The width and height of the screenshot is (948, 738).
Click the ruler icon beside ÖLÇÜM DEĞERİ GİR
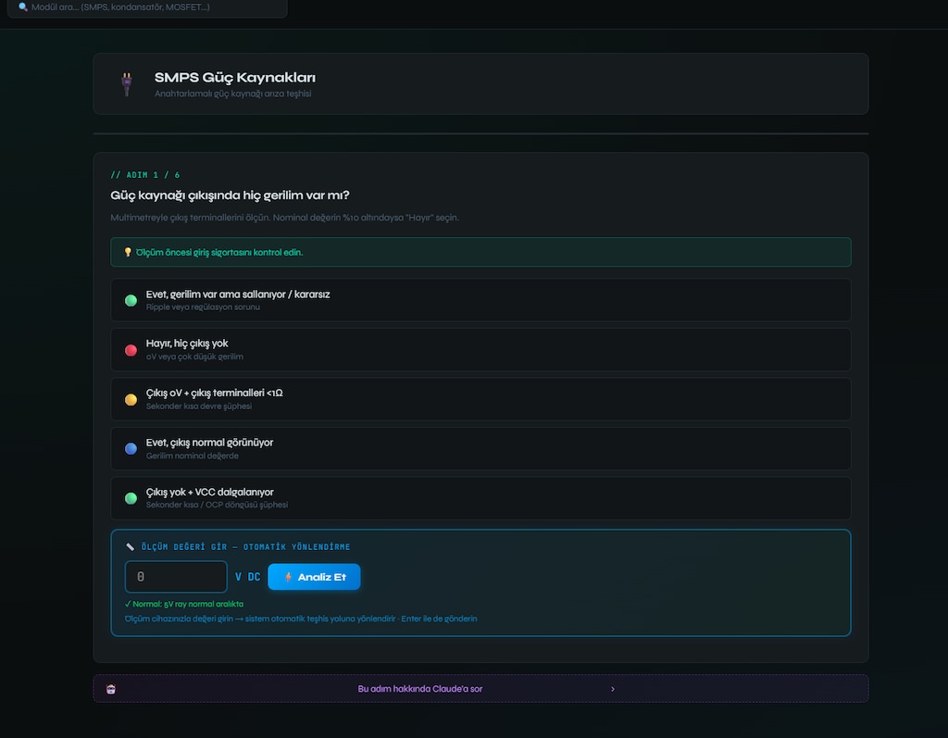[x=130, y=547]
